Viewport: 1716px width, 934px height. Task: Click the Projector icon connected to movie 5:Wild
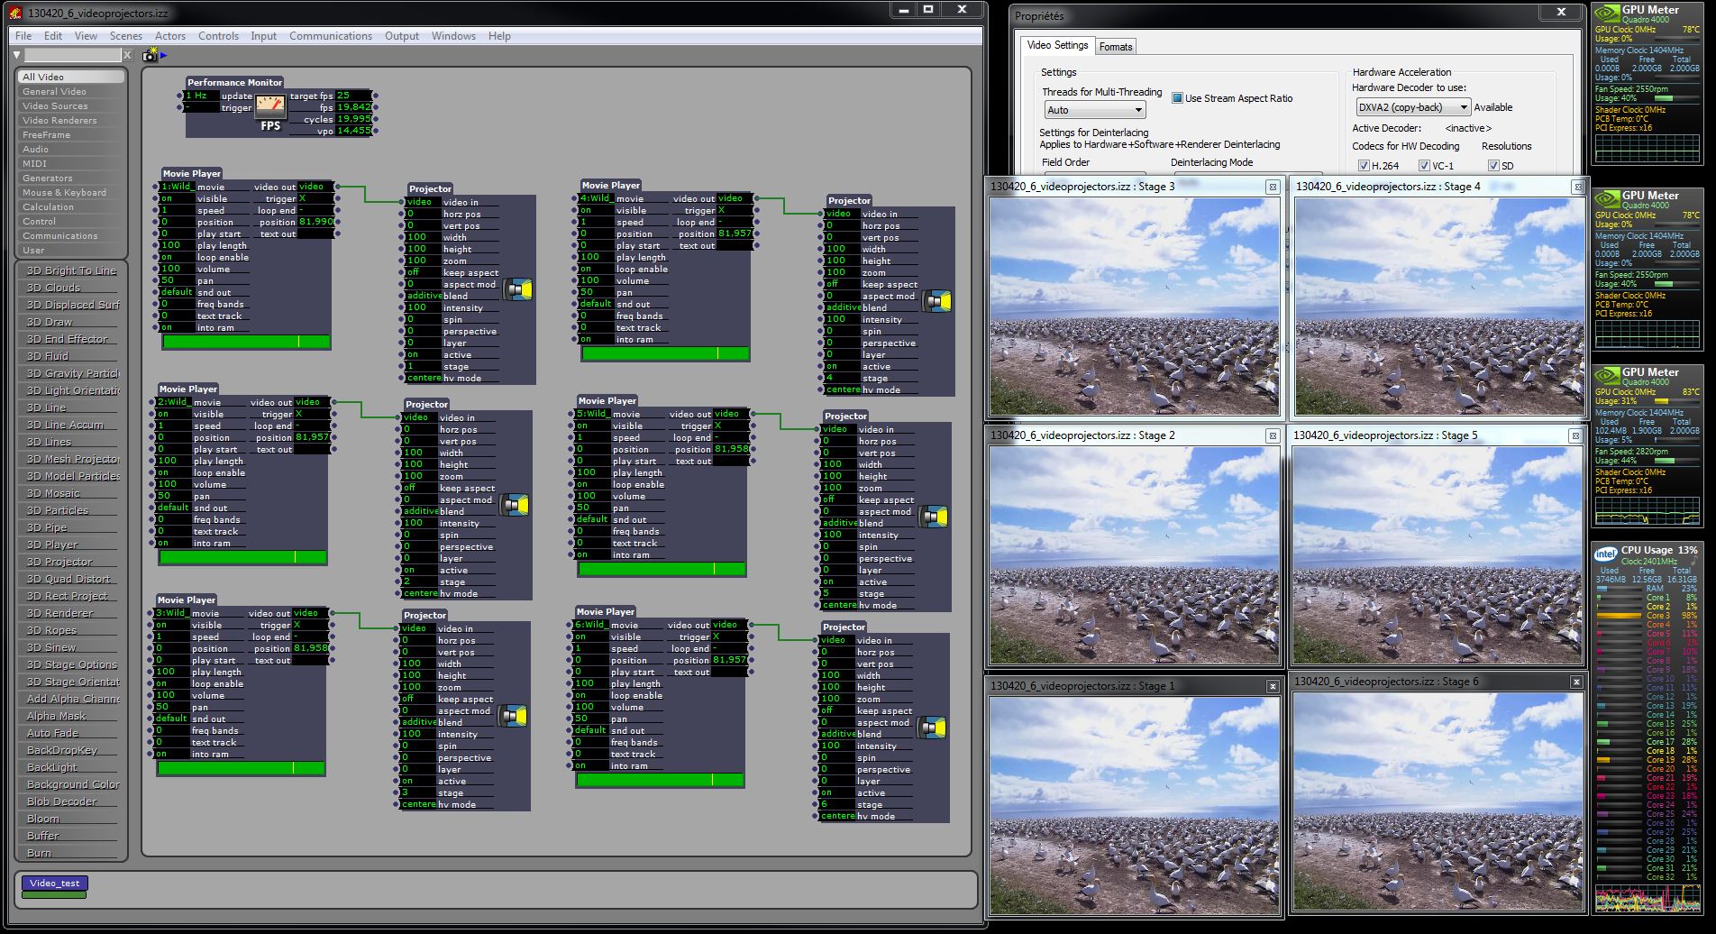(x=935, y=517)
